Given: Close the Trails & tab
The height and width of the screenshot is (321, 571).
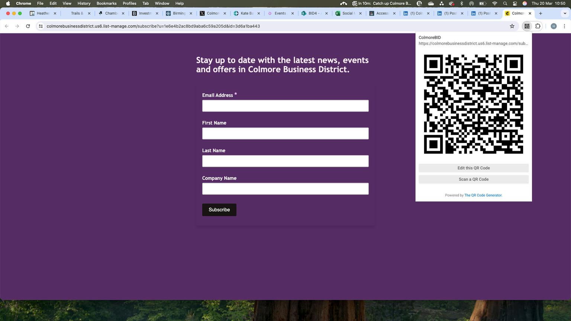Looking at the screenshot, I should (89, 13).
